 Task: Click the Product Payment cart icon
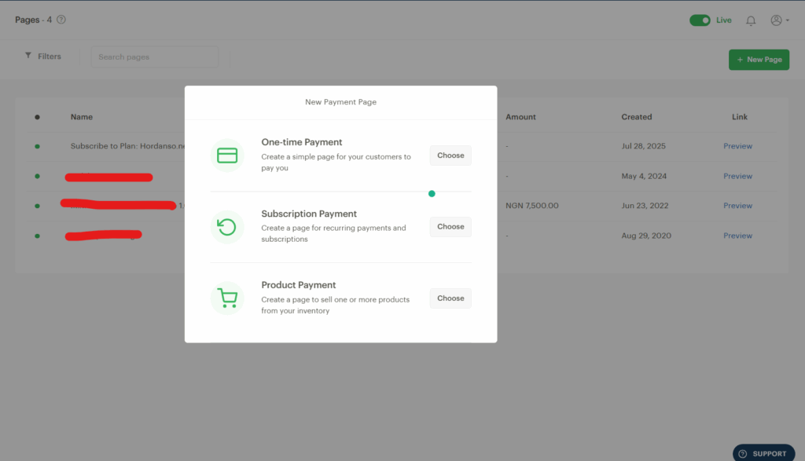pos(227,298)
